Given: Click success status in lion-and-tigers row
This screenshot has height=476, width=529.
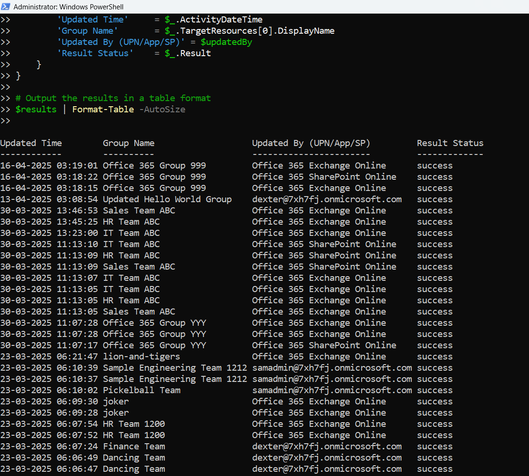Looking at the screenshot, I should pos(435,357).
